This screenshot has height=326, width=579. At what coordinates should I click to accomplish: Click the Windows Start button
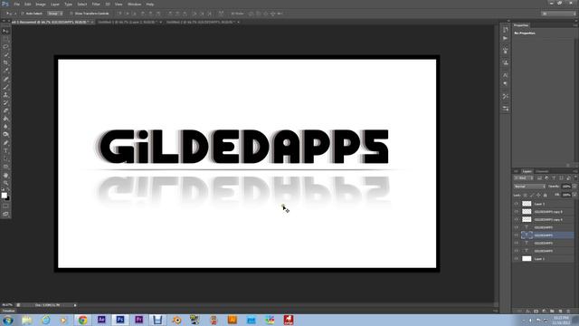coord(8,320)
